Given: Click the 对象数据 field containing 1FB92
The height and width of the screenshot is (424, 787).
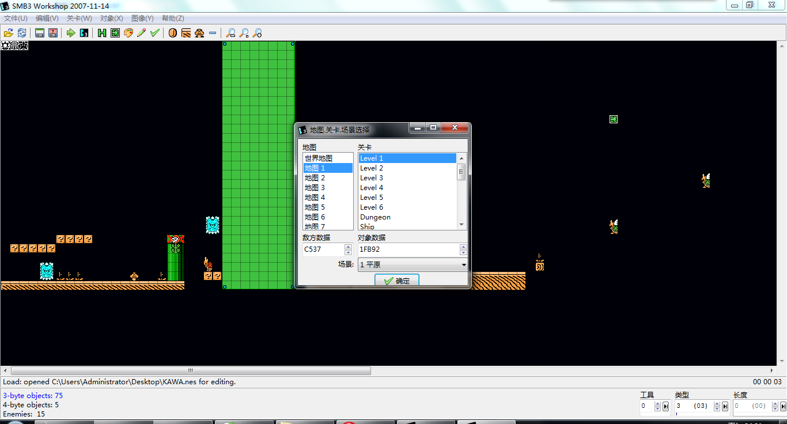Looking at the screenshot, I should click(409, 249).
